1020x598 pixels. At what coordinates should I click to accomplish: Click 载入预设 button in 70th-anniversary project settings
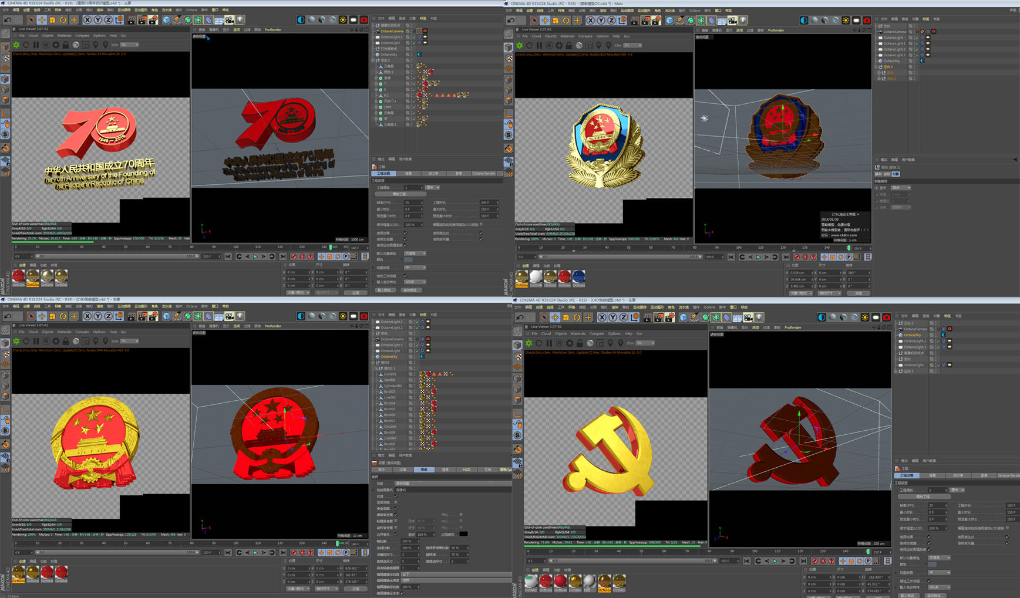point(384,290)
